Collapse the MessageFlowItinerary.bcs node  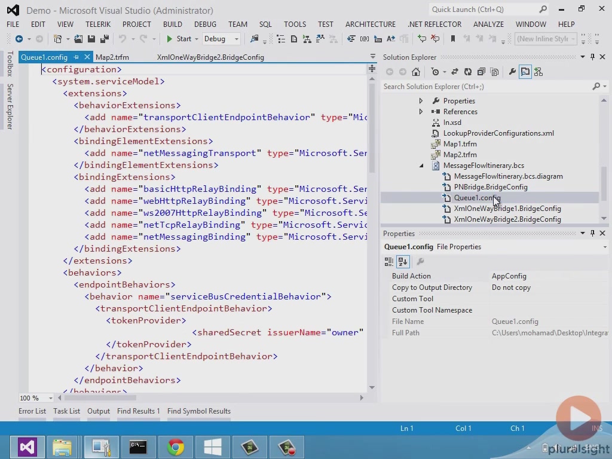tap(421, 166)
